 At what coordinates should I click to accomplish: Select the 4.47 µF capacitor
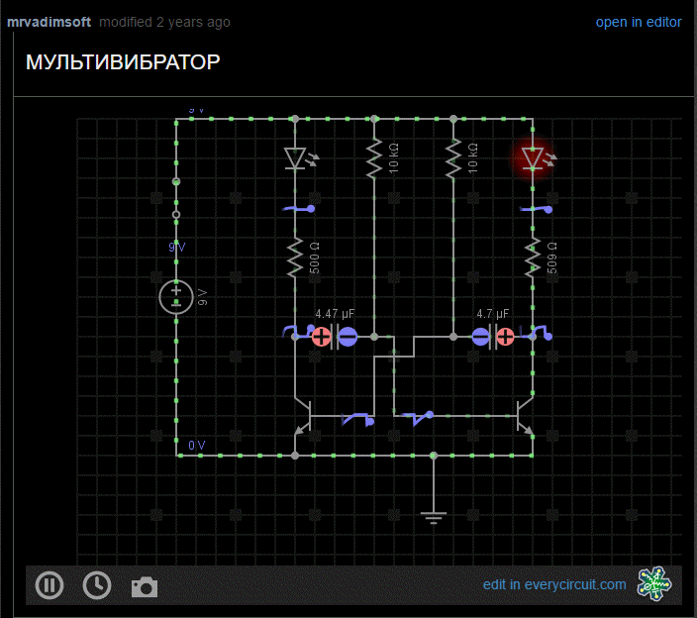coord(335,337)
